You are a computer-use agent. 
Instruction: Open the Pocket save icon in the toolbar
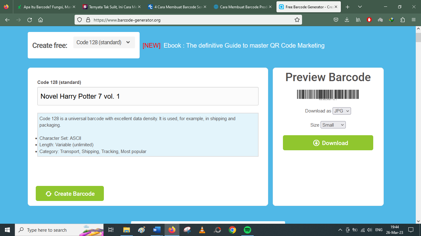[x=336, y=20]
